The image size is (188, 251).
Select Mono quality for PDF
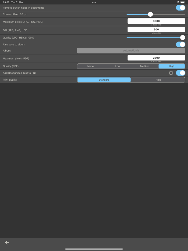(x=91, y=66)
